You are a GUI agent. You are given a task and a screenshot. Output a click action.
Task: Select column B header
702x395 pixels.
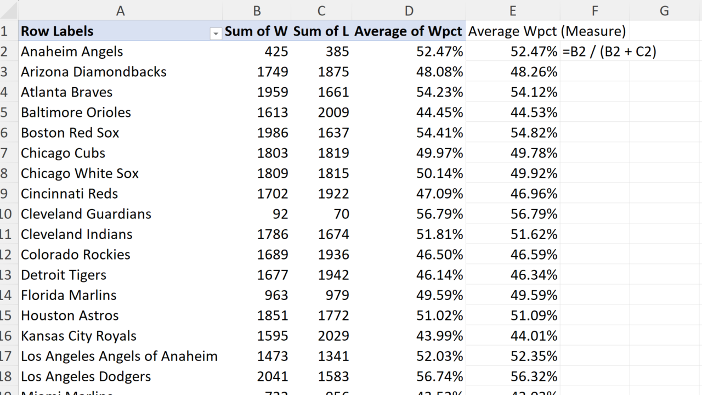[x=257, y=10]
